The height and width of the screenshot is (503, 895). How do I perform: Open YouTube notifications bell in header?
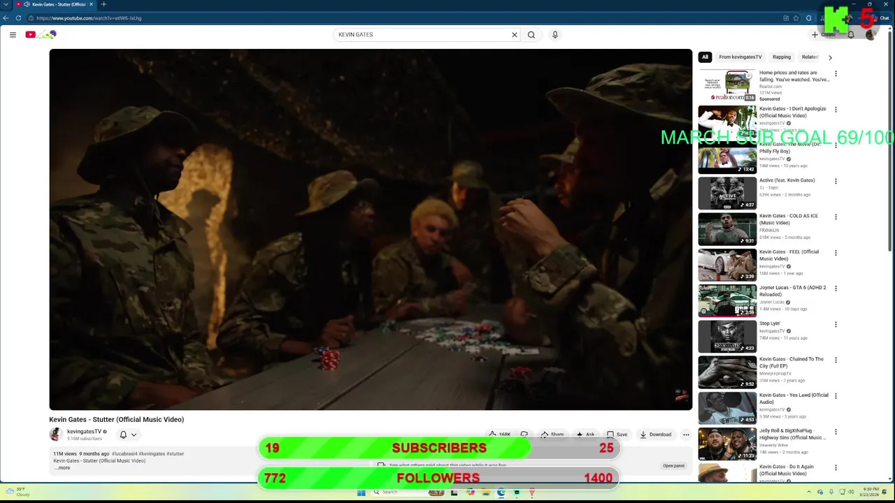(x=851, y=34)
